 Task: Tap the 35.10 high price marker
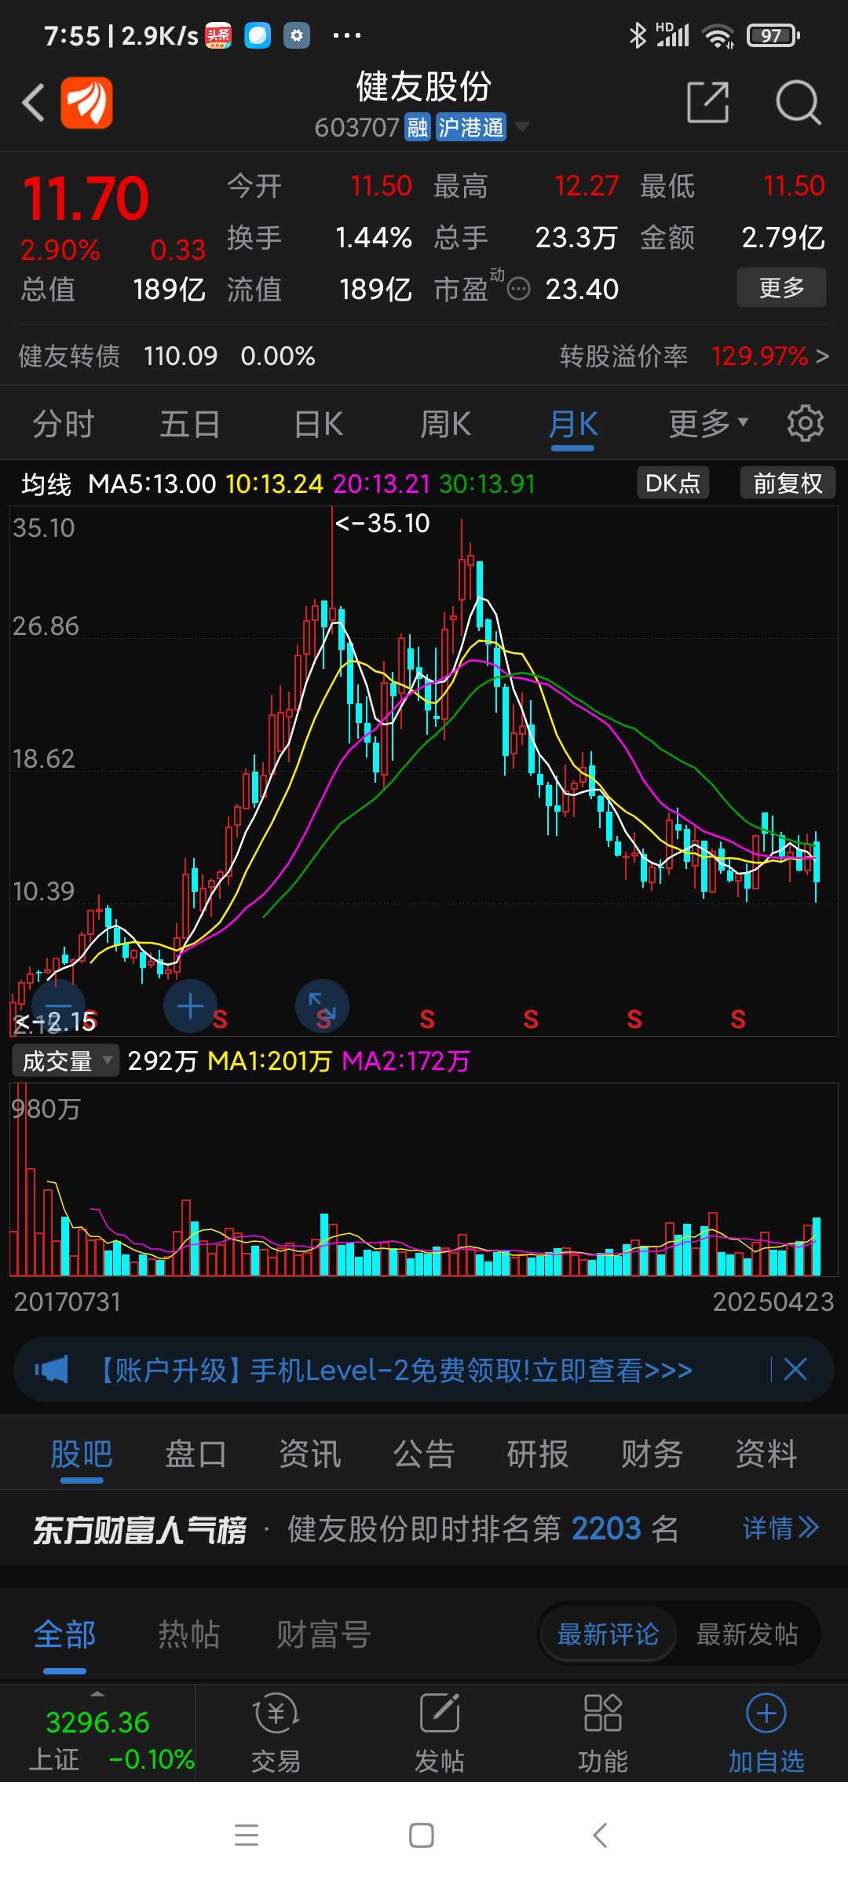pyautogui.click(x=382, y=523)
